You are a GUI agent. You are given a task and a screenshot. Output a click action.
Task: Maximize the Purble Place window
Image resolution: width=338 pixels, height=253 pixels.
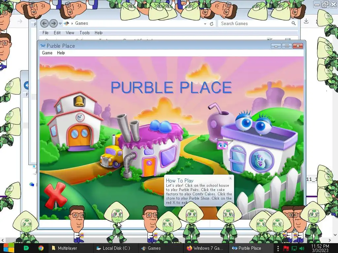(287, 46)
